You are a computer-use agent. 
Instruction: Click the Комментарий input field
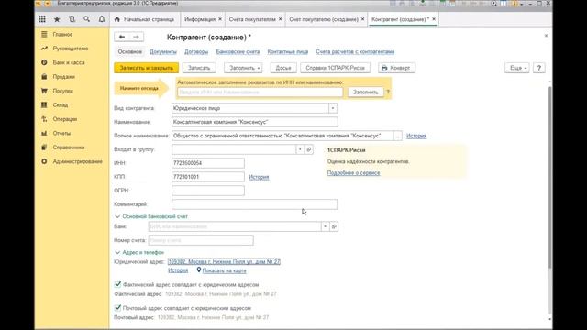tap(255, 204)
